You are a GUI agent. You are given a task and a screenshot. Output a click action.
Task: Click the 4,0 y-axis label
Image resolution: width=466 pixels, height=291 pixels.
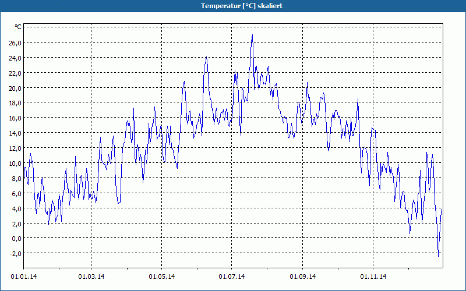click(x=16, y=208)
